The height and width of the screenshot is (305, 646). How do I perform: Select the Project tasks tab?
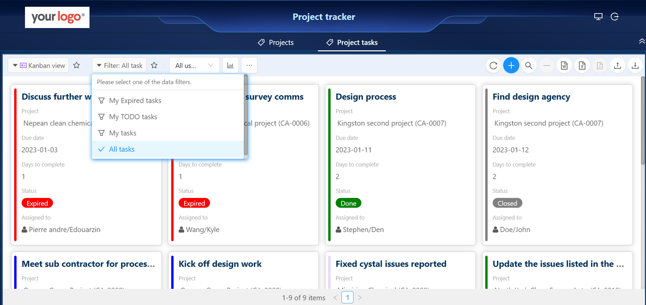coord(352,43)
